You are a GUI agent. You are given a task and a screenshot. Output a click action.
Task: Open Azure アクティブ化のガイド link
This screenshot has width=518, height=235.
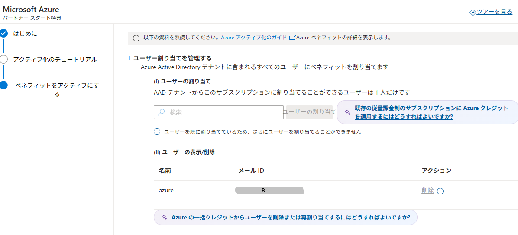[x=254, y=38]
